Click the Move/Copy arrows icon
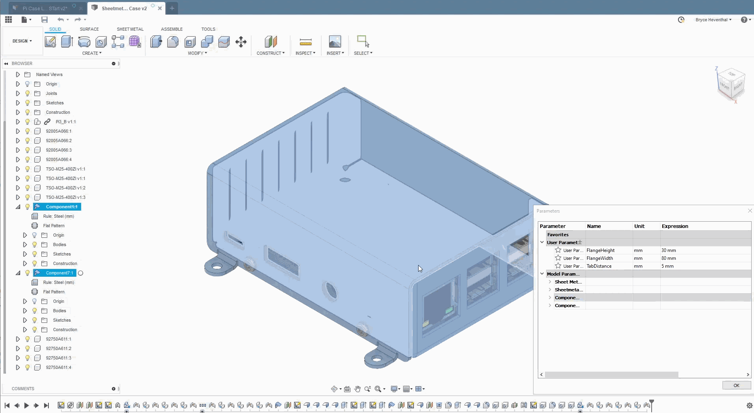Viewport: 754px width, 413px height. [241, 41]
